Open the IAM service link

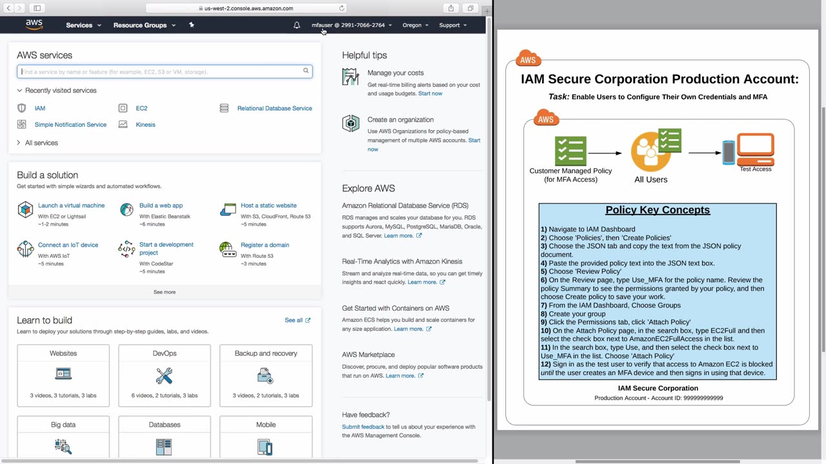pyautogui.click(x=40, y=108)
